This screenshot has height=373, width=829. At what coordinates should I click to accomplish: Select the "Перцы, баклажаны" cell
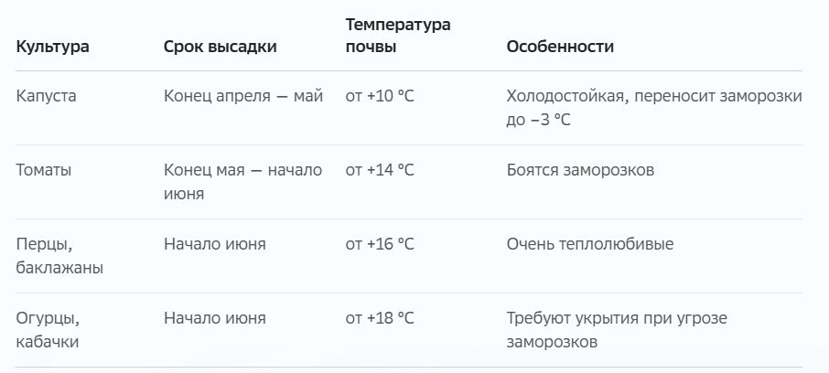coord(59,256)
